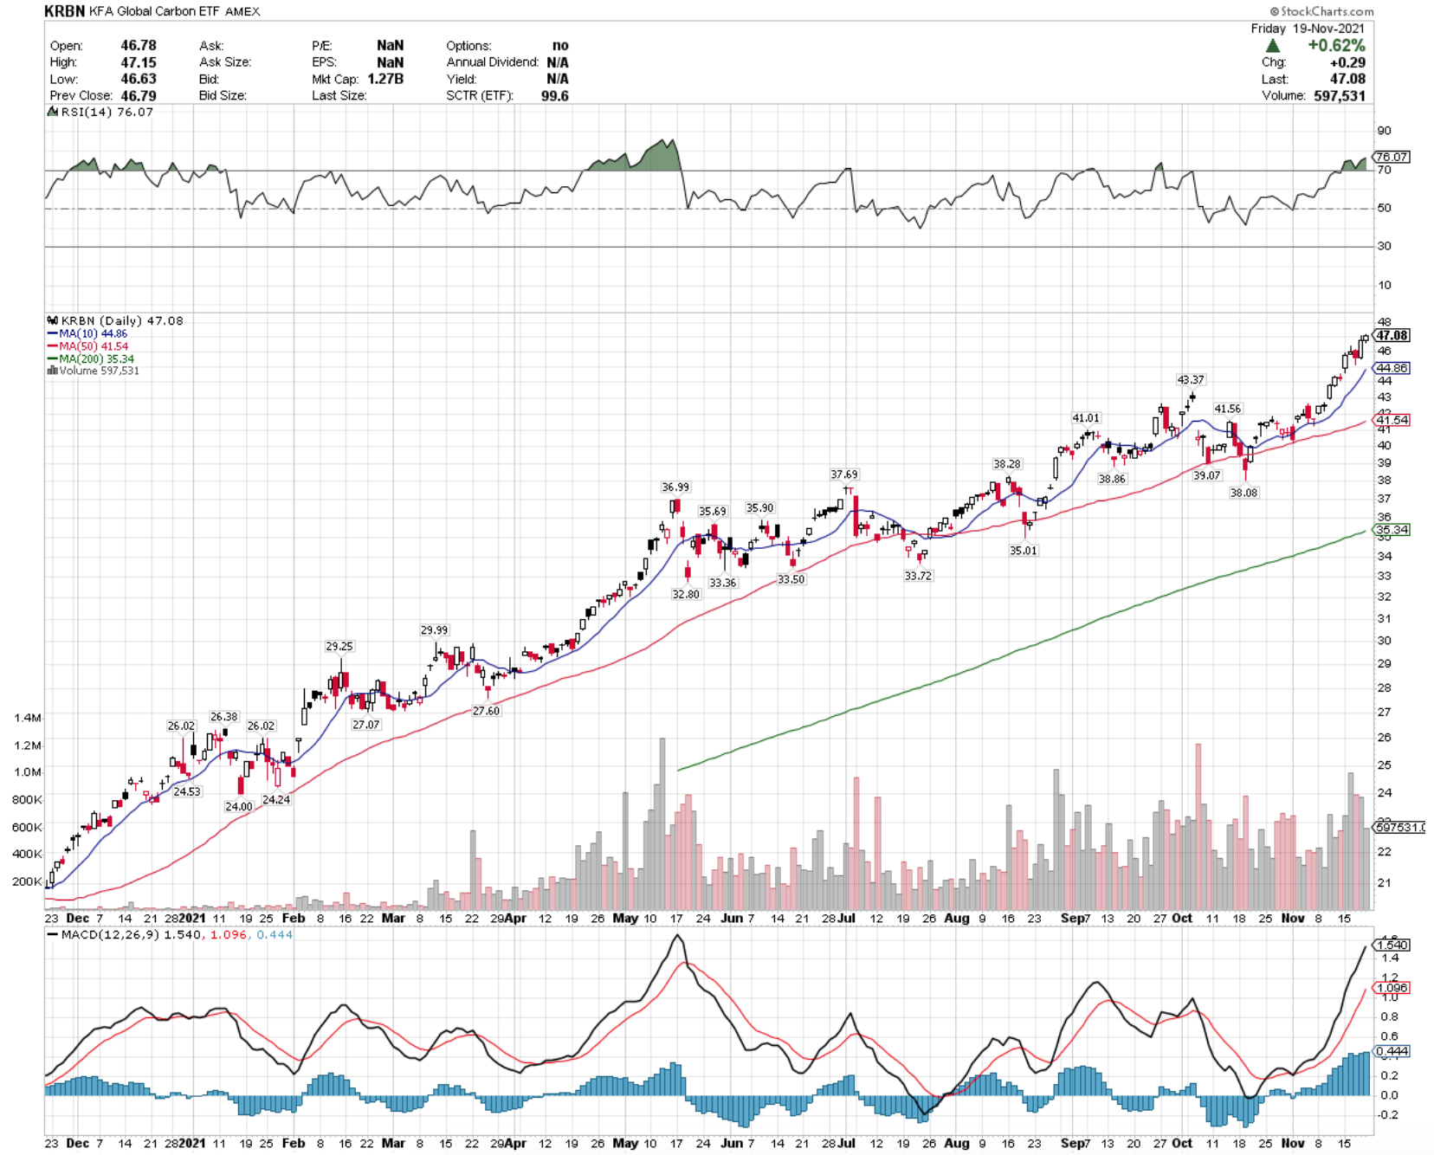Click the Volume 597,531 legend entry
1434x1155 pixels.
coord(93,371)
